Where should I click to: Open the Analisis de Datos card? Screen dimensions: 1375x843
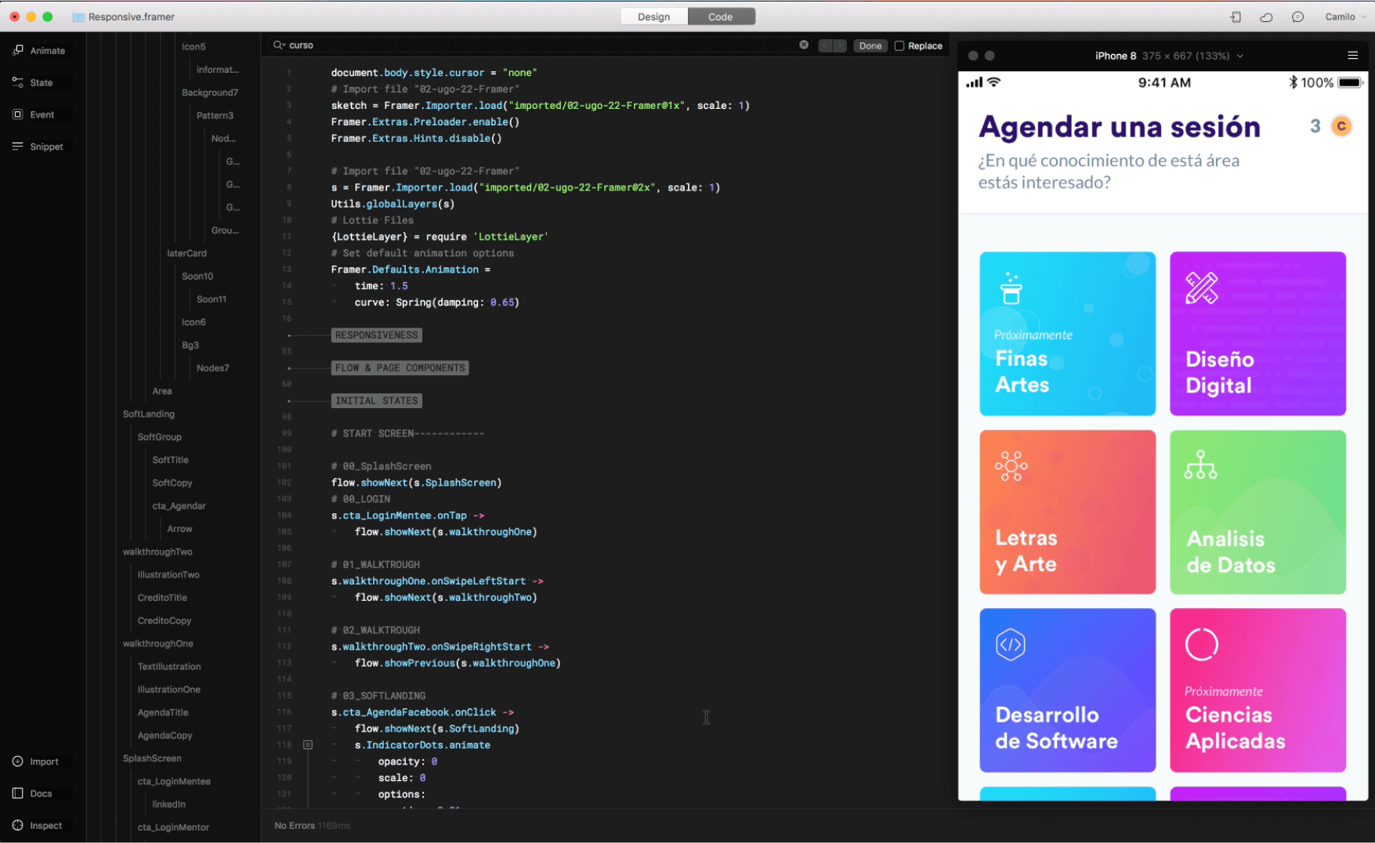coord(1257,512)
